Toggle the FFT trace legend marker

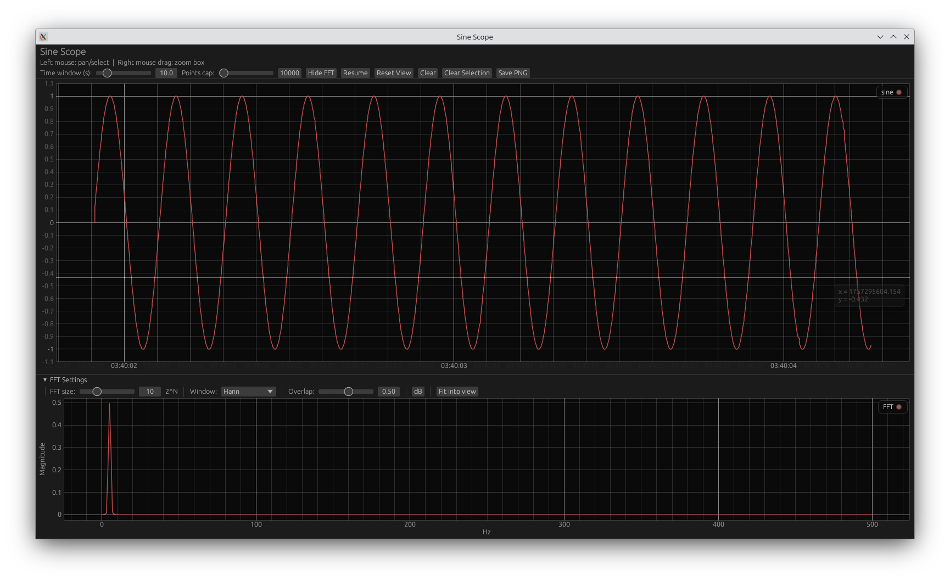coord(900,407)
